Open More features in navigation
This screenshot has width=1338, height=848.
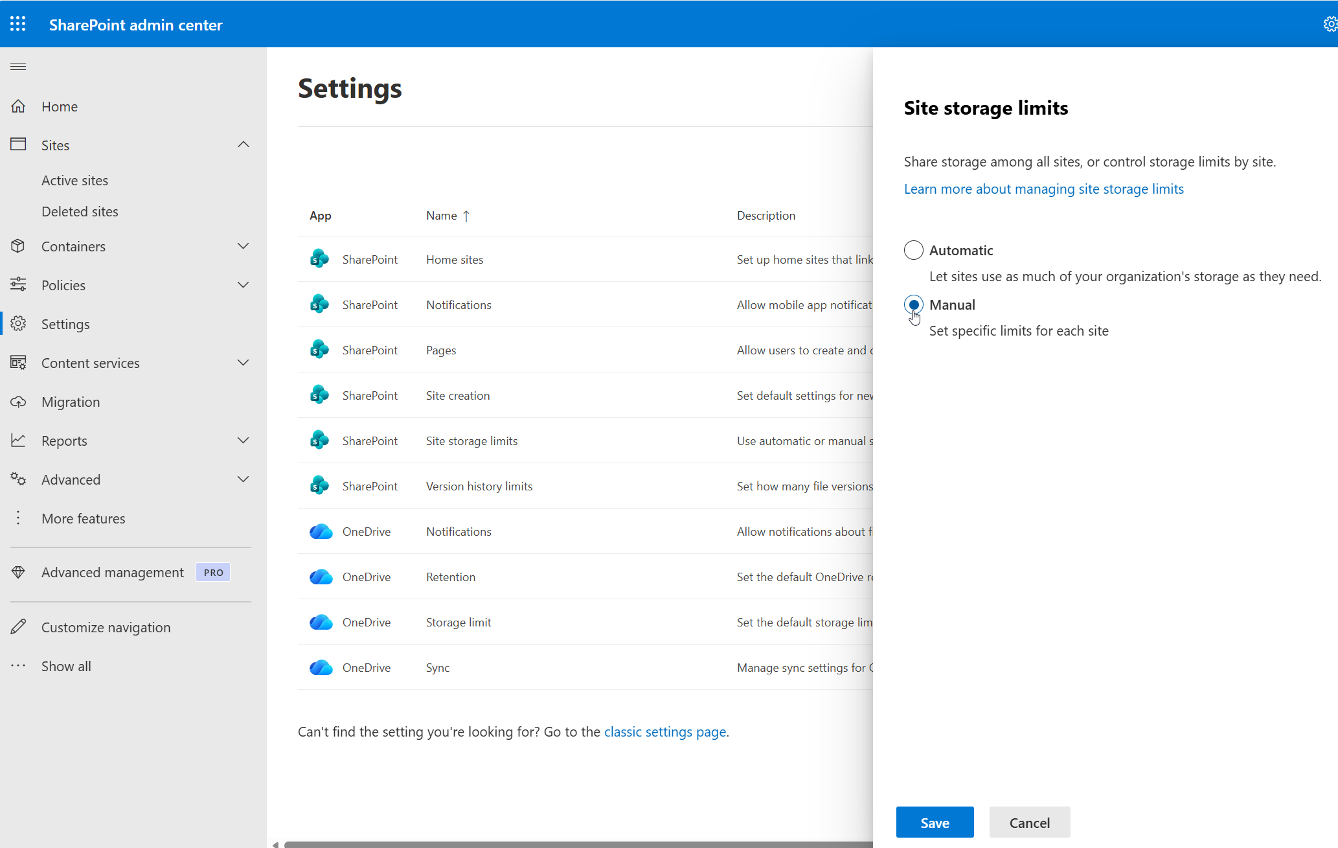coord(84,518)
